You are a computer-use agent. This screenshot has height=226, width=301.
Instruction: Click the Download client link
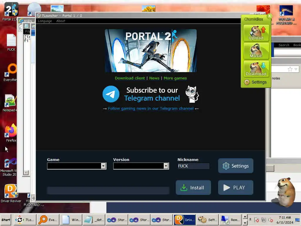point(130,78)
